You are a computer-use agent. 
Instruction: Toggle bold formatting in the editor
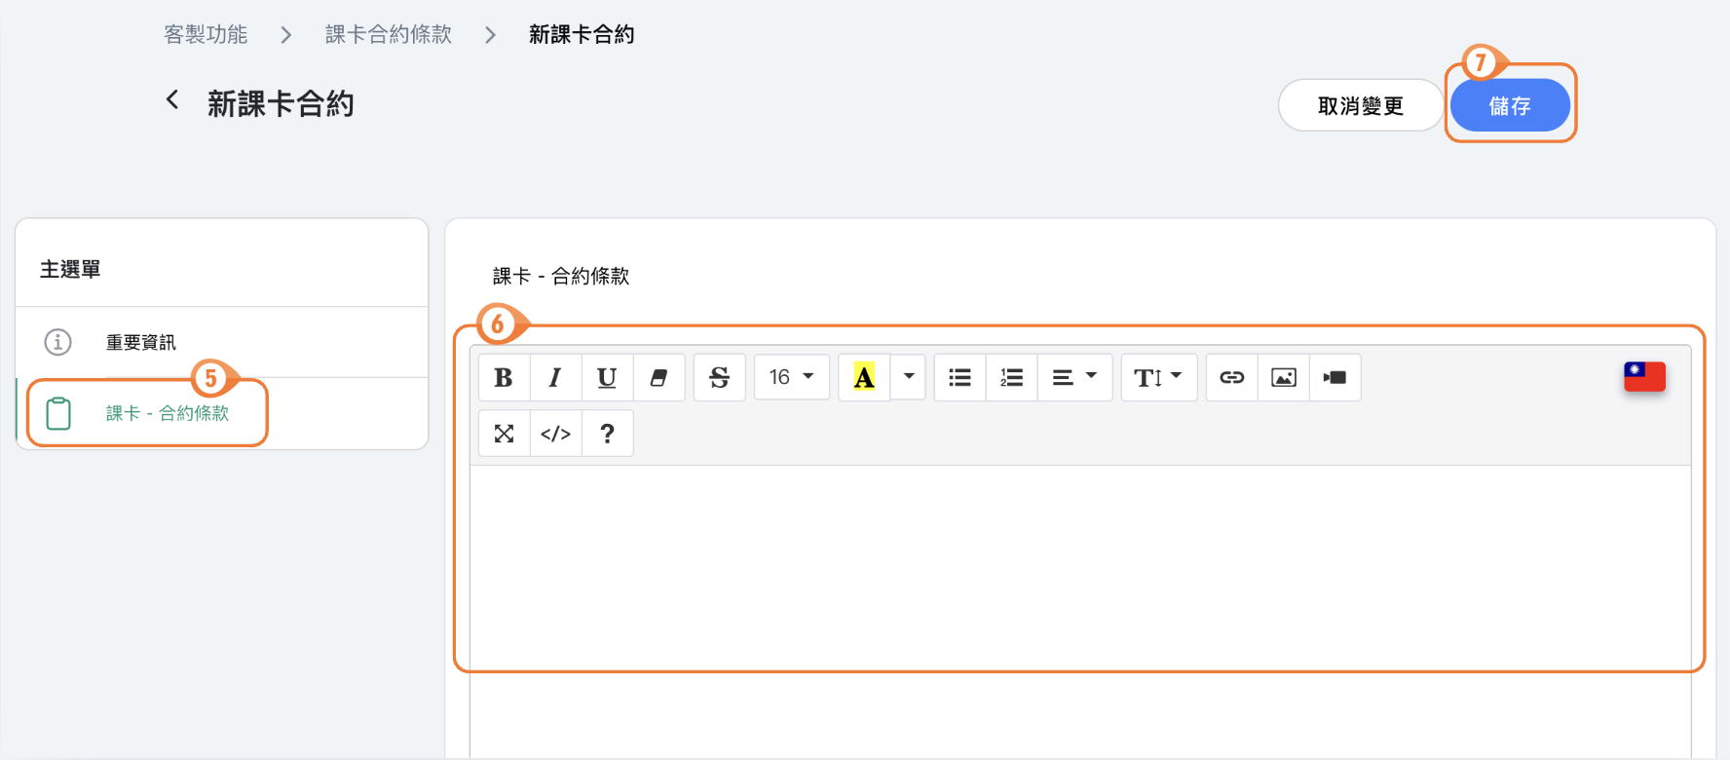(504, 378)
